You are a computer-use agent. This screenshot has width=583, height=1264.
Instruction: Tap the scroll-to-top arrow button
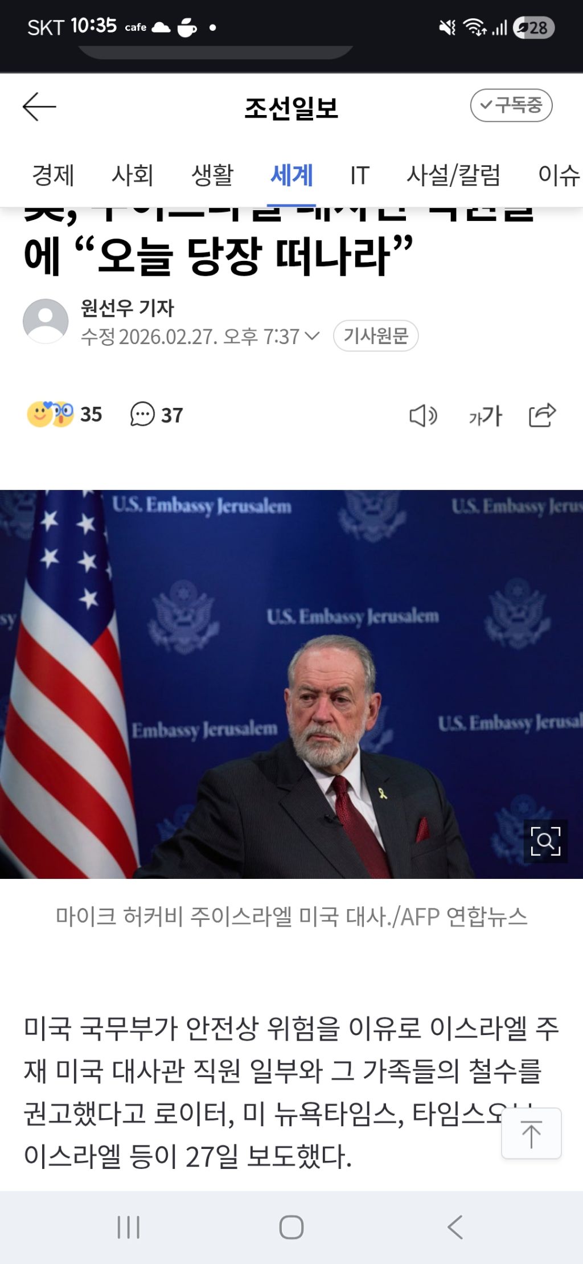click(x=531, y=1133)
